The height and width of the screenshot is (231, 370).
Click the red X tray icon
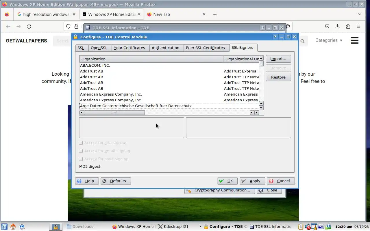308,227
